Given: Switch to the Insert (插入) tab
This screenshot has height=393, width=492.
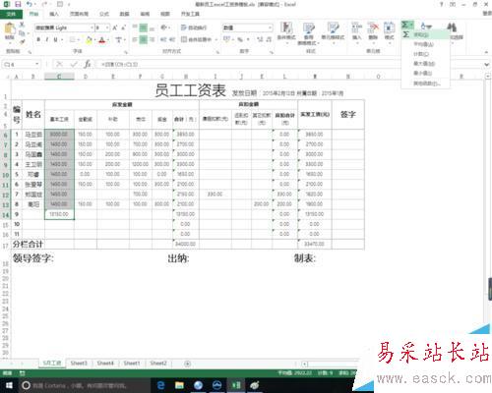Looking at the screenshot, I should (x=54, y=14).
